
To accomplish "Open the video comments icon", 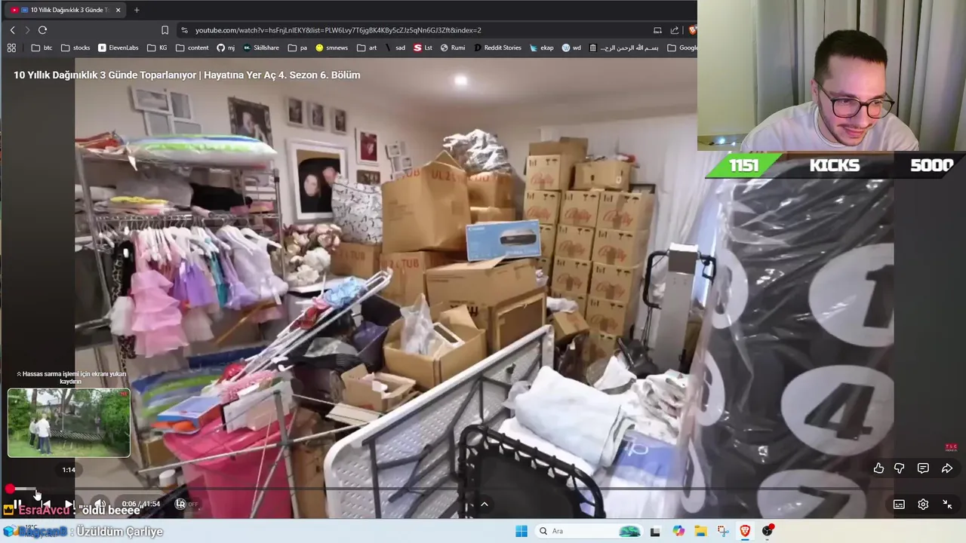I will [x=923, y=468].
